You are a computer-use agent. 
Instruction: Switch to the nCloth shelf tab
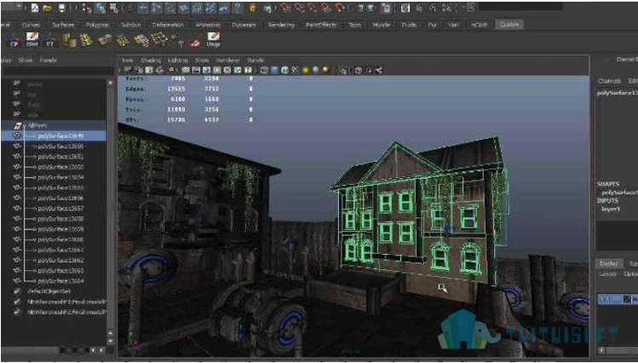point(480,25)
